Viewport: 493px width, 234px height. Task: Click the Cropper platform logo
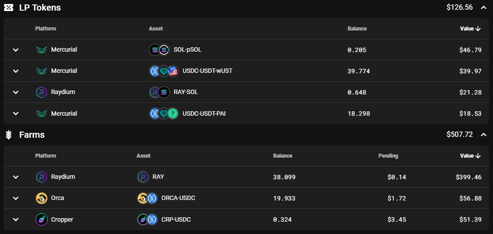[41, 219]
